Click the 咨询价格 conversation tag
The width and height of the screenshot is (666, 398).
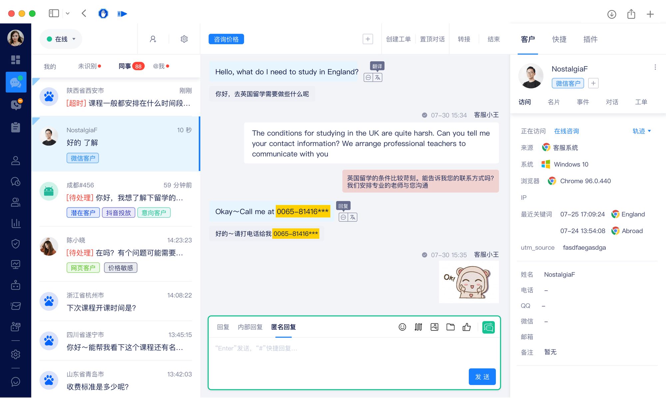pyautogui.click(x=226, y=39)
